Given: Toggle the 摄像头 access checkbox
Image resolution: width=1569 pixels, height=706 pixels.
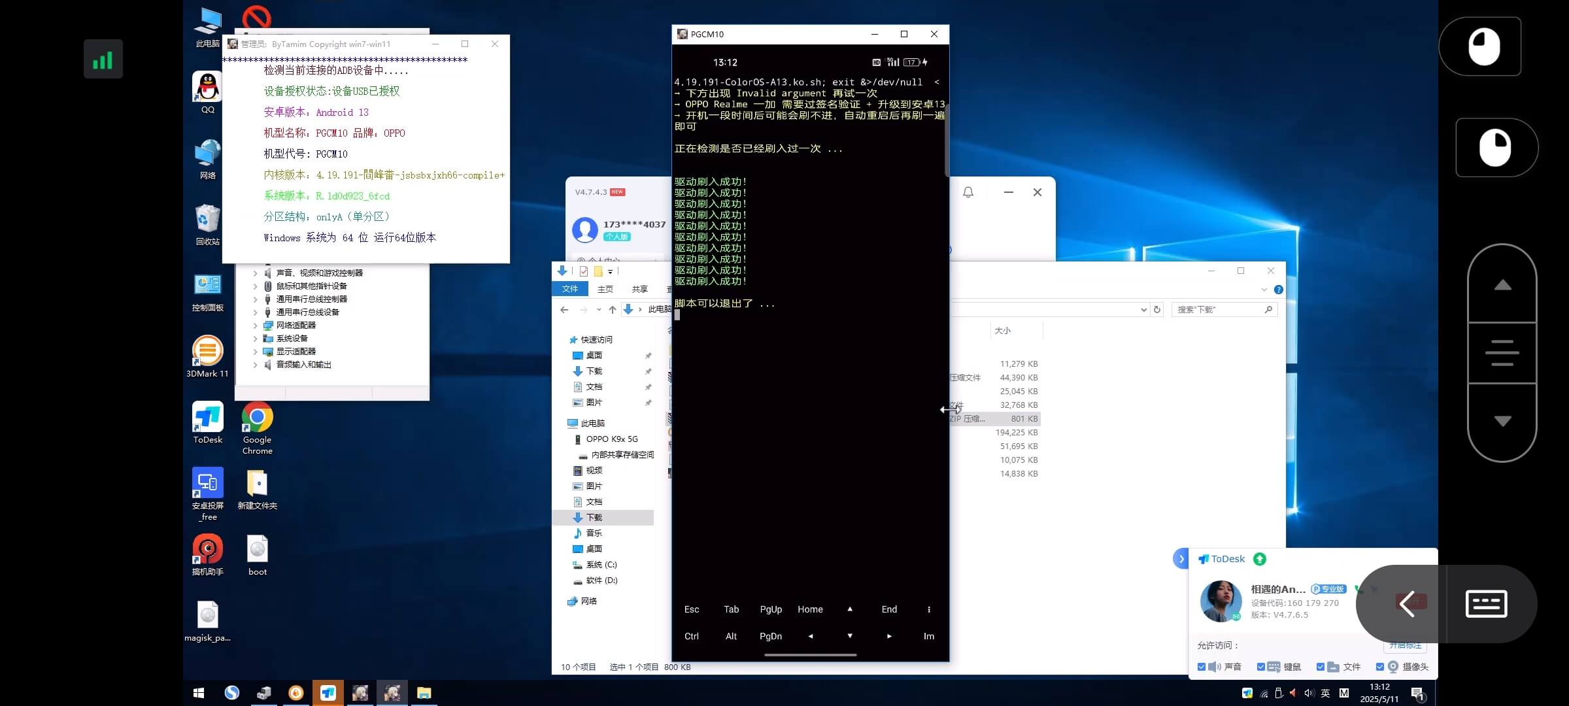Looking at the screenshot, I should point(1380,667).
